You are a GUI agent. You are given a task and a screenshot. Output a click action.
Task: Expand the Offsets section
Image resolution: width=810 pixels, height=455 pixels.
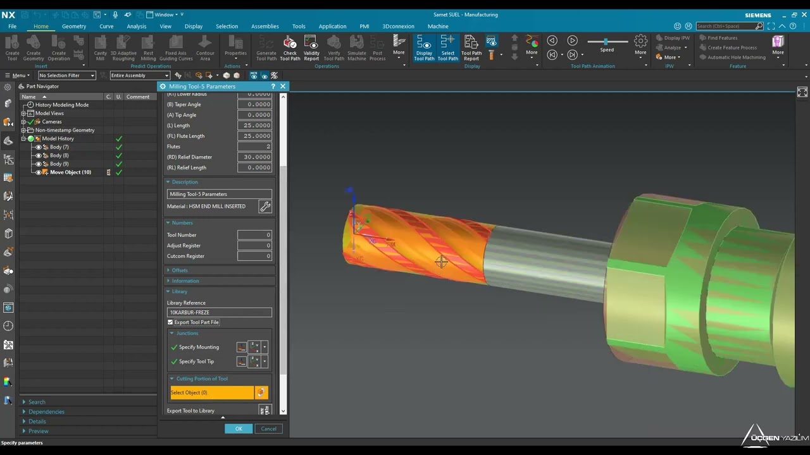[180, 270]
